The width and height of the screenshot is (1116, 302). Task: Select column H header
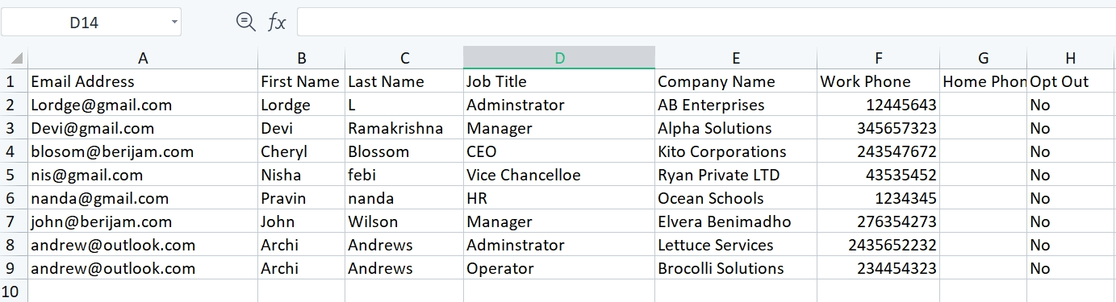[x=1070, y=58]
